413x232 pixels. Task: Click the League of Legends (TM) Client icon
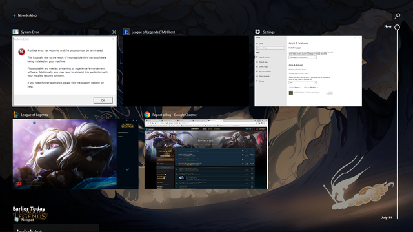point(126,32)
